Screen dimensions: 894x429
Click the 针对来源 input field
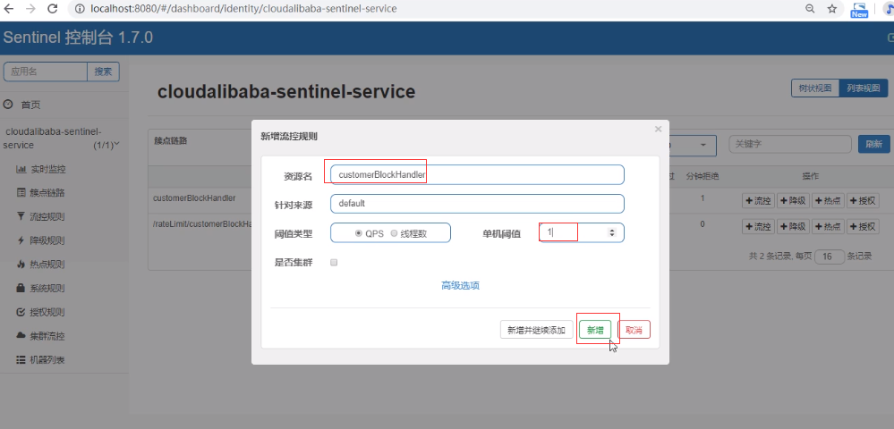coord(477,204)
